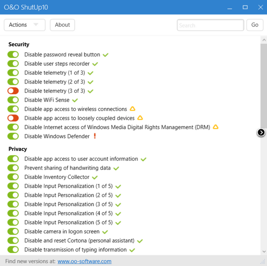Image resolution: width=267 pixels, height=266 pixels.
Task: Click red exclamation mark beside Windows Defender
Action: (x=94, y=136)
